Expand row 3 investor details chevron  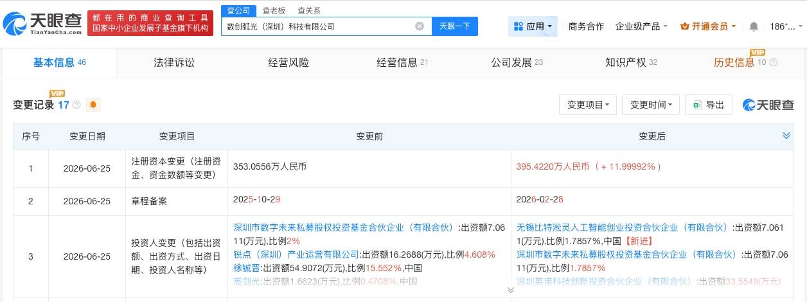pyautogui.click(x=511, y=290)
